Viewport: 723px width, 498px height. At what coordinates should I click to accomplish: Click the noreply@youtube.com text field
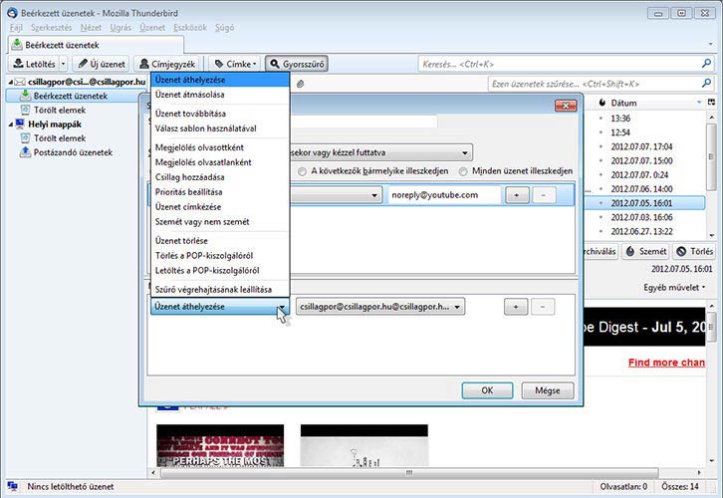442,195
